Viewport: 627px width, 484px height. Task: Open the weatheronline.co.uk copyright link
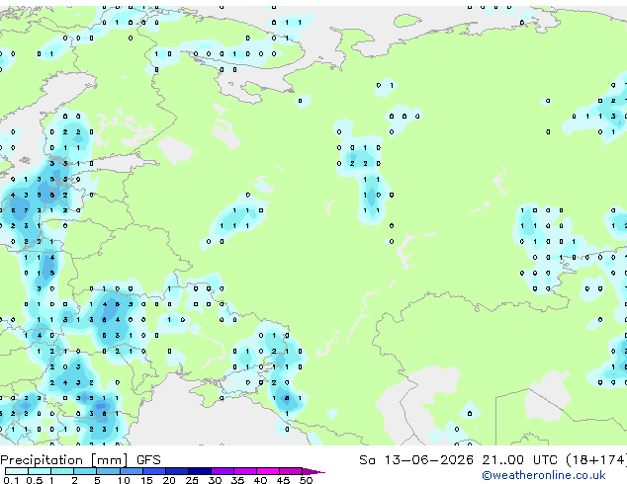544,475
